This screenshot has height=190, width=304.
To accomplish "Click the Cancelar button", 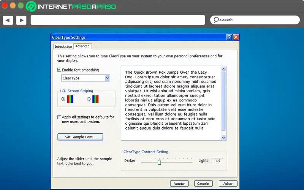I will click(203, 184).
